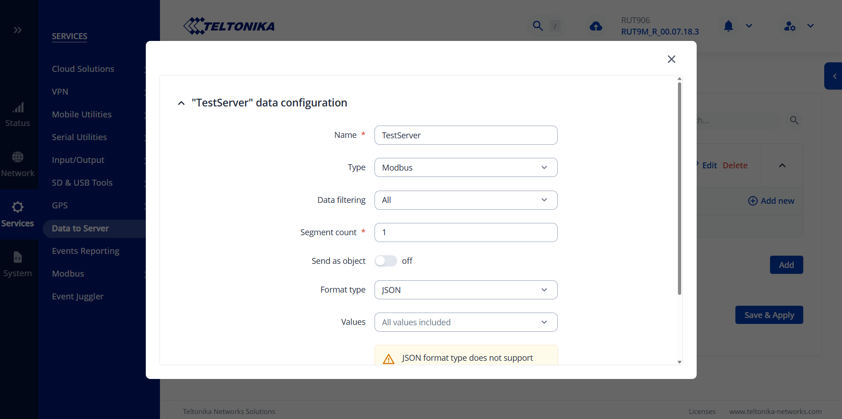Click the cloud firmware upload icon
Screen dimensions: 842x419
596,26
